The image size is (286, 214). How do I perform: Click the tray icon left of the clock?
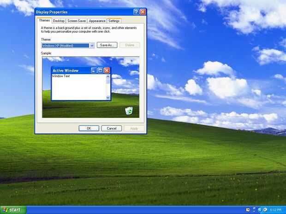coord(265,210)
